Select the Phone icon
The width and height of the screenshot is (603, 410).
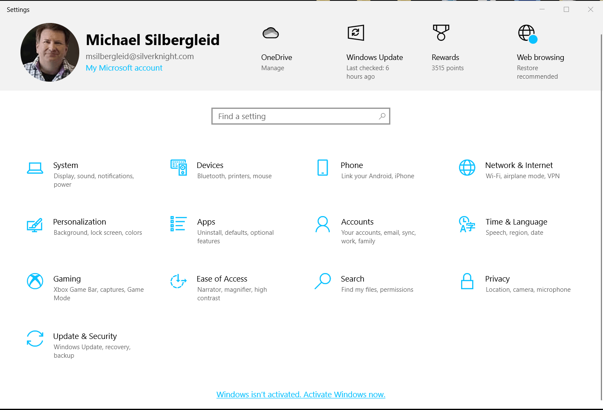tap(323, 168)
